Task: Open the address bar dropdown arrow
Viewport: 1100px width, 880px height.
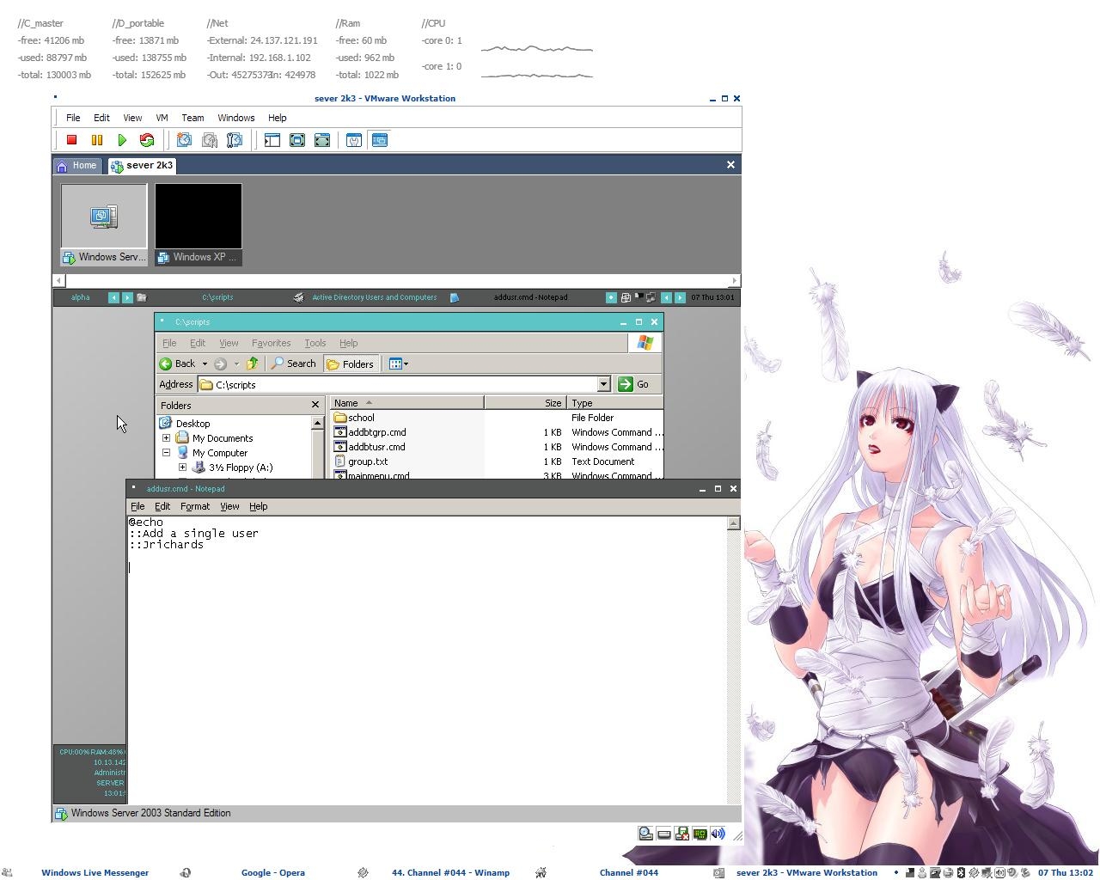Action: (x=603, y=384)
